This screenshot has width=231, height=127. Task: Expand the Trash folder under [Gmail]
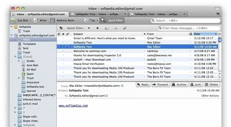click(19, 78)
